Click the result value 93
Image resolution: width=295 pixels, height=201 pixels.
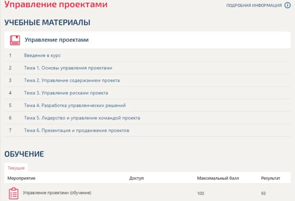pyautogui.click(x=263, y=193)
